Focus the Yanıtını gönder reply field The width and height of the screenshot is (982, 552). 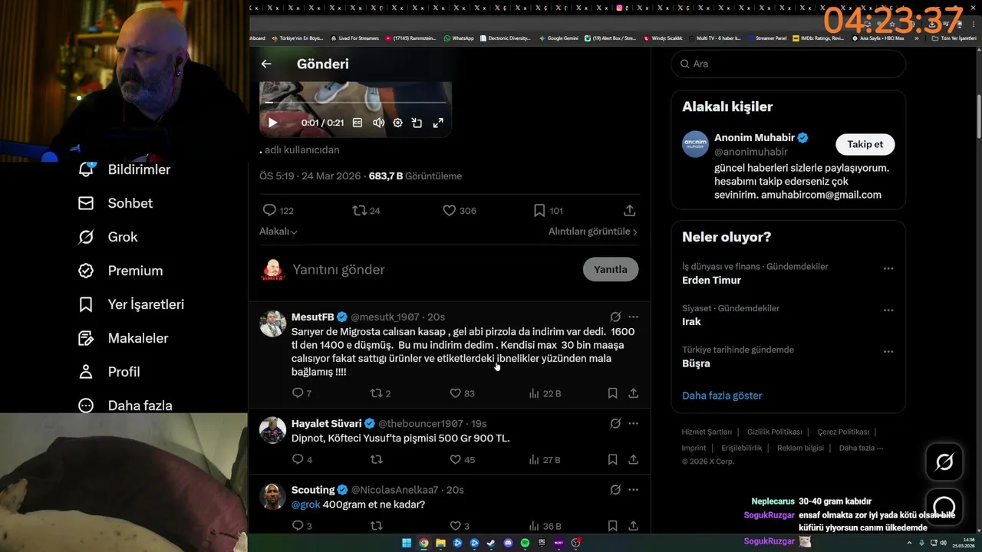coord(433,270)
